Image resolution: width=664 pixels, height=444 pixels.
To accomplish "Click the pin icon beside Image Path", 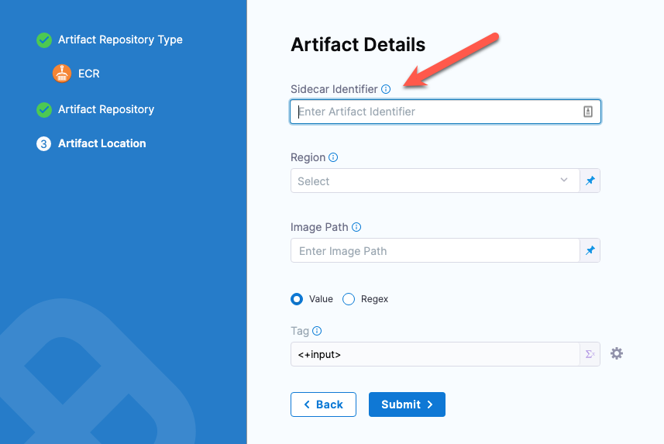I will tap(590, 251).
